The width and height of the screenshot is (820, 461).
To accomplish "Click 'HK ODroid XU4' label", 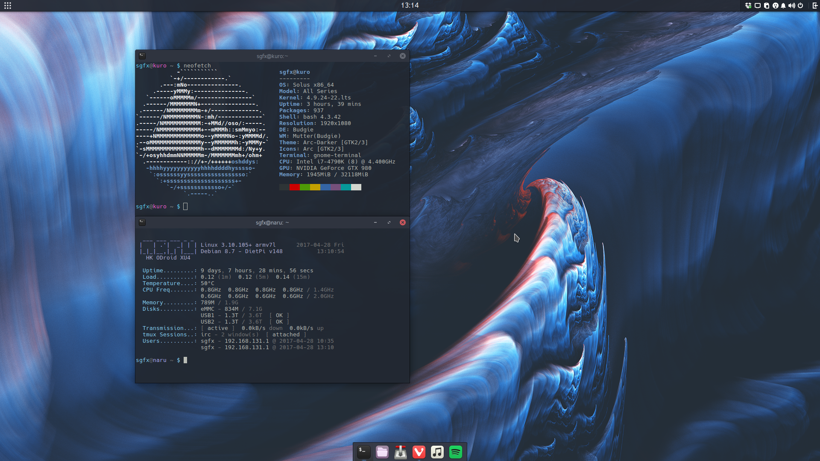I will click(x=168, y=257).
